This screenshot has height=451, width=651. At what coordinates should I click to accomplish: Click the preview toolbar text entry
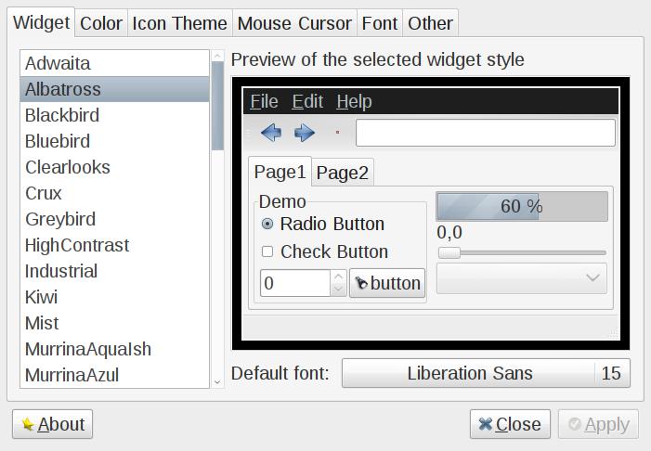[486, 133]
